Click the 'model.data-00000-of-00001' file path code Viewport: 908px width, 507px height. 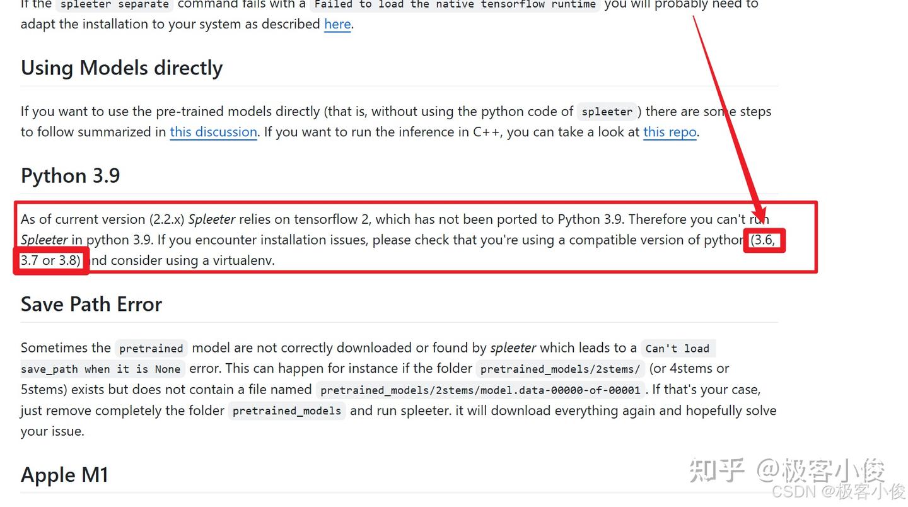point(480,390)
